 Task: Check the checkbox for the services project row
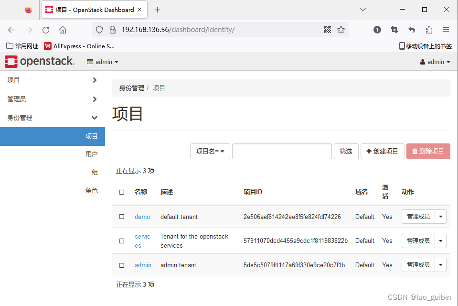(x=122, y=240)
